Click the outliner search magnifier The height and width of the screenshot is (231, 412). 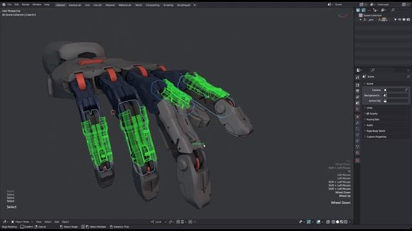(x=393, y=10)
